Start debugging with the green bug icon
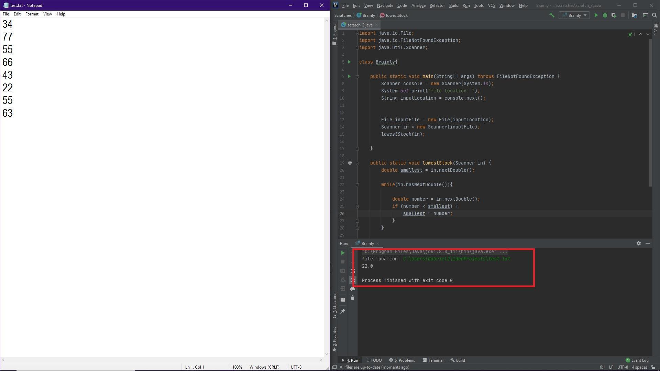 point(605,15)
